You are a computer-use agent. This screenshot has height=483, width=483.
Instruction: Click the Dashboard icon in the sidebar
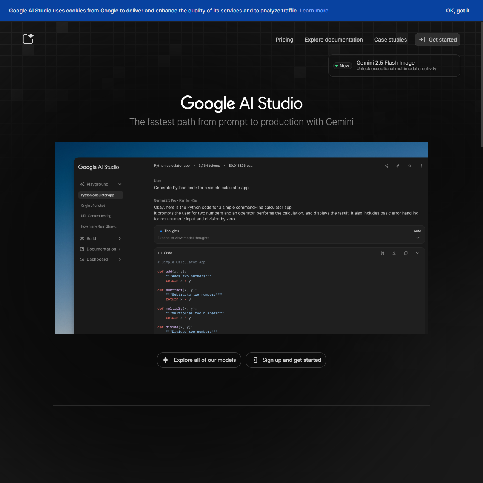[x=82, y=259]
